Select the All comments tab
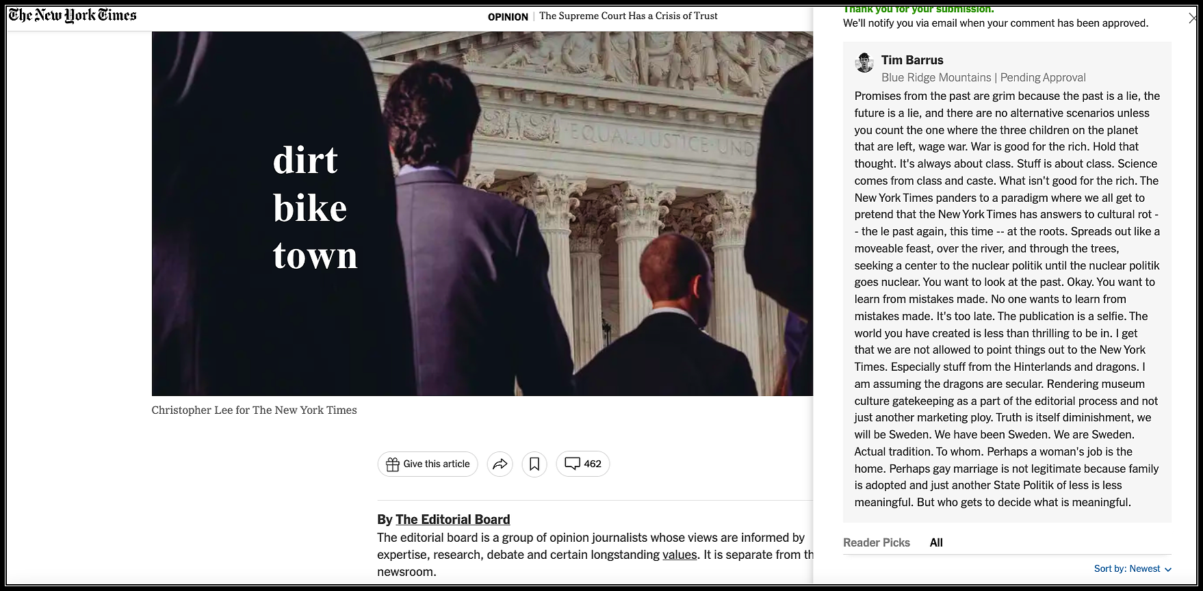 (936, 542)
